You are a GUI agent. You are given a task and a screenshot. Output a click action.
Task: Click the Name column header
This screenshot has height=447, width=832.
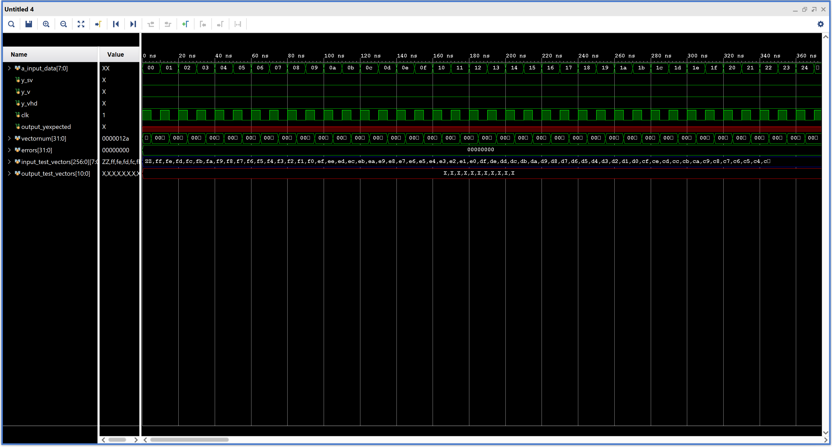[x=19, y=55]
